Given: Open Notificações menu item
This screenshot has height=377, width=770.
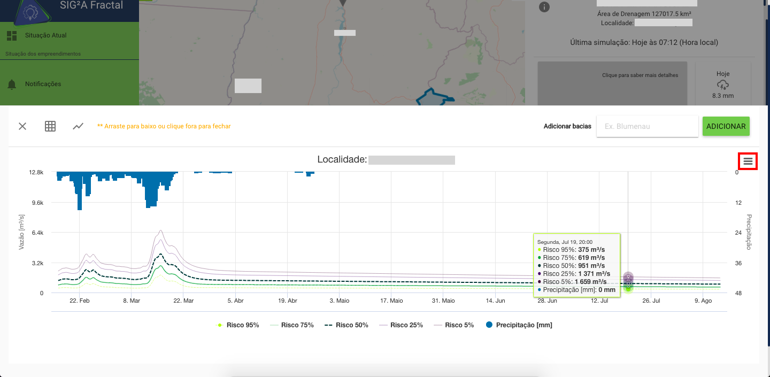Looking at the screenshot, I should pyautogui.click(x=43, y=84).
